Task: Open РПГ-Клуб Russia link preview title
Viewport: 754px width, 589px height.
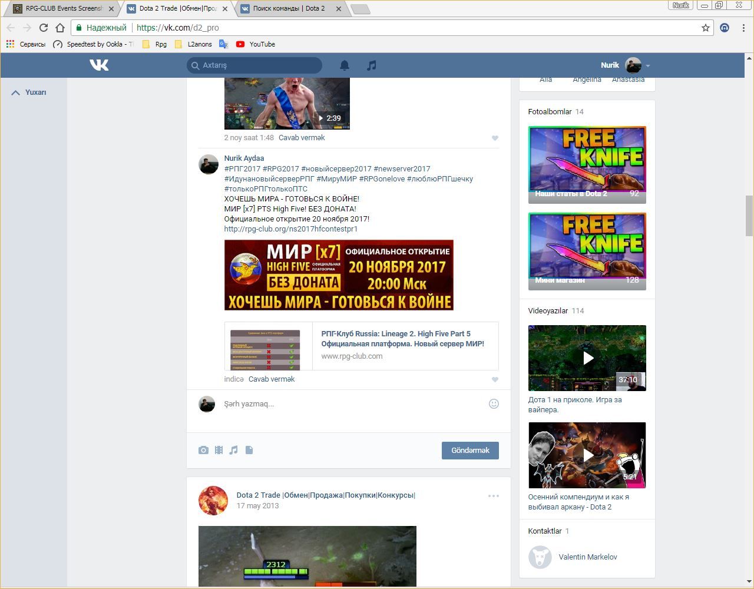Action: click(x=403, y=339)
